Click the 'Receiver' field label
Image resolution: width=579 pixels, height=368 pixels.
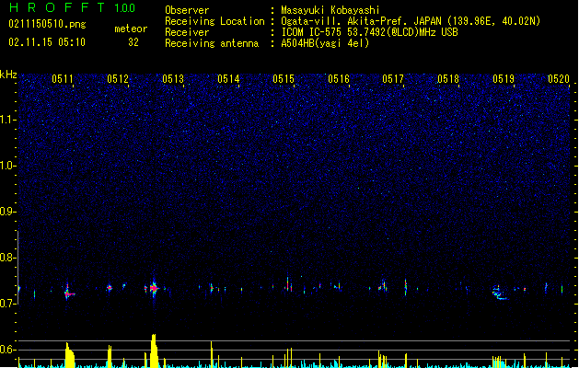click(x=187, y=32)
